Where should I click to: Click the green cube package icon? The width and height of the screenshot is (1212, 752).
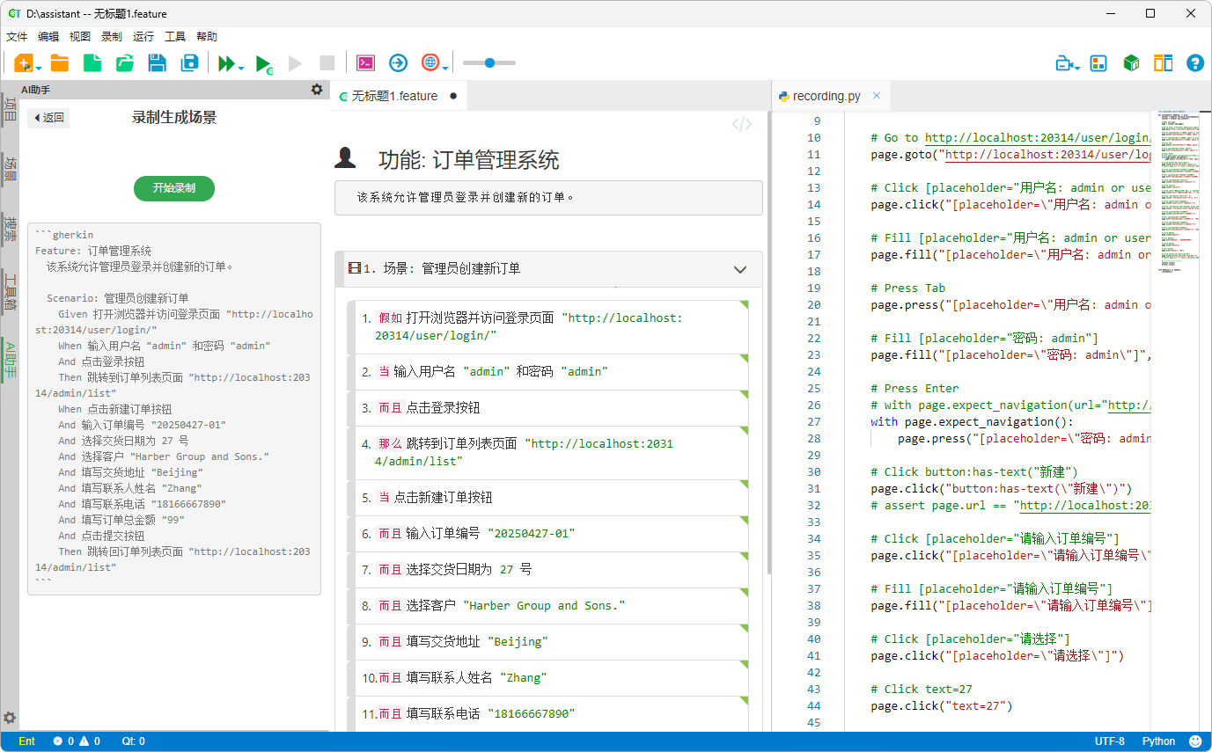click(x=1132, y=63)
